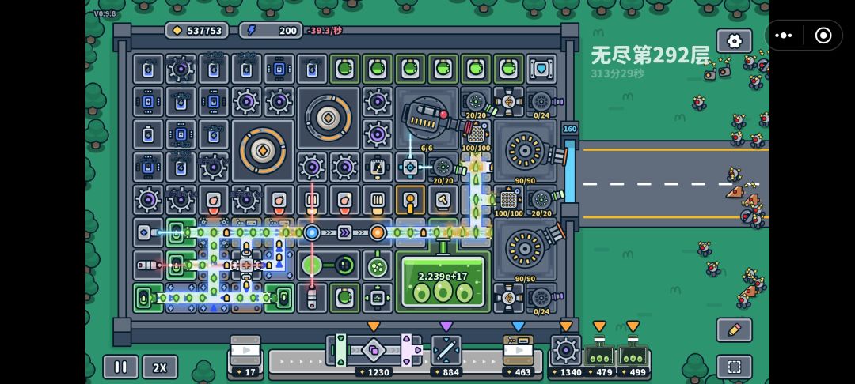Pick the shop item priced 884
The image size is (855, 384).
coord(446,350)
